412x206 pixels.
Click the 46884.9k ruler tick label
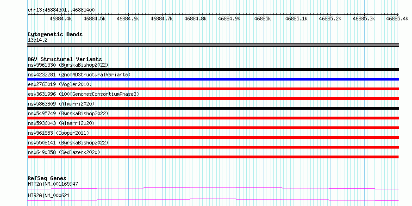[x=230, y=19]
